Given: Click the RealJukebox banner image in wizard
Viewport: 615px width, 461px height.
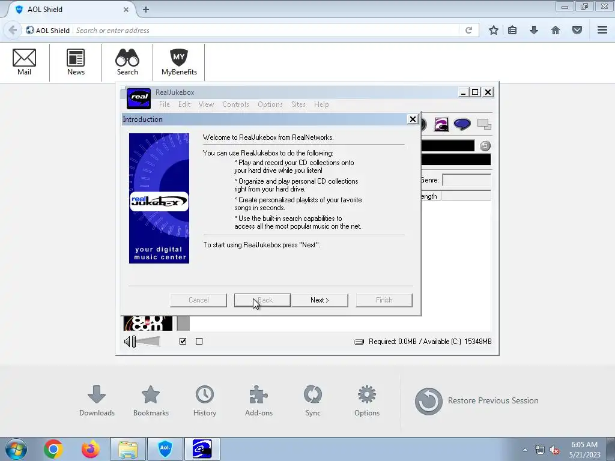Looking at the screenshot, I should click(x=159, y=198).
